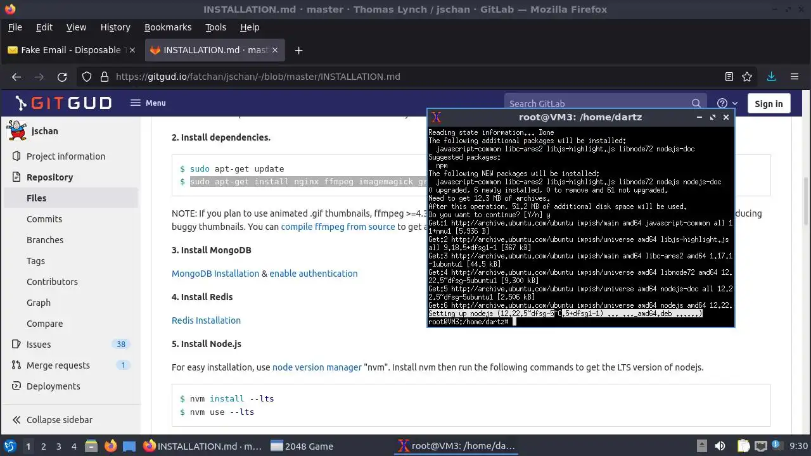The image size is (811, 456).
Task: Click the terminal window X menu icon
Action: [436, 117]
